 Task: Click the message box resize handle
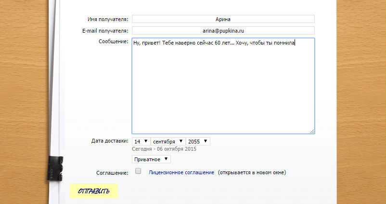point(312,131)
